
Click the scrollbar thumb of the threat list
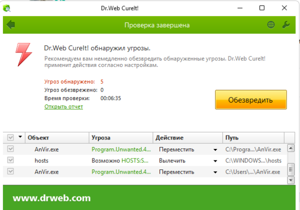pyautogui.click(x=291, y=169)
